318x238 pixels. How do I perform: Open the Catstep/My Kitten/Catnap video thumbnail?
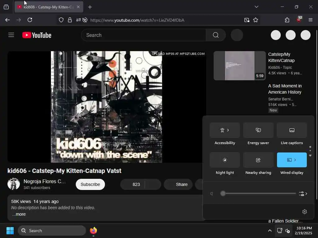pos(239,66)
